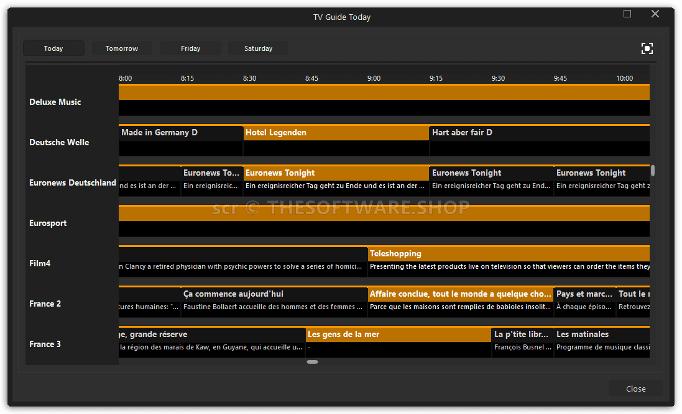
Task: Select the Deutsche Welle channel
Action: (x=59, y=143)
